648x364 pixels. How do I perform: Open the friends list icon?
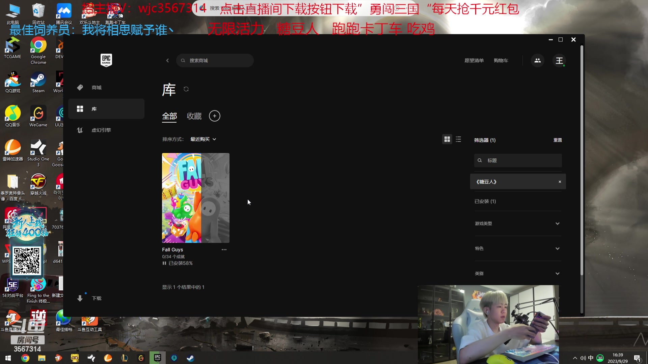[x=538, y=61]
